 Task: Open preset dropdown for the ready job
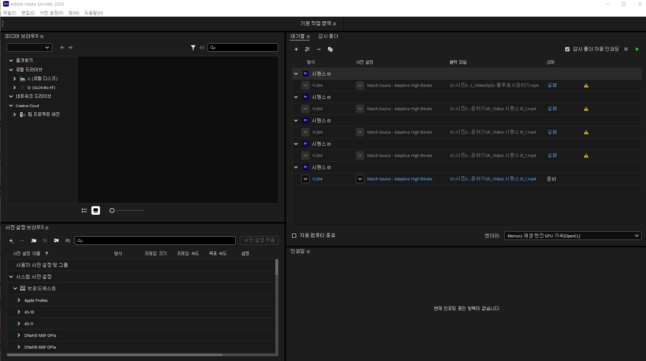click(360, 179)
